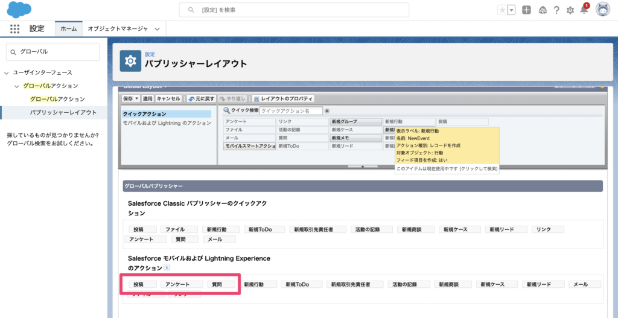Select 新規取引先責任者 in the Classic publisher section
The height and width of the screenshot is (318, 618).
coord(317,229)
